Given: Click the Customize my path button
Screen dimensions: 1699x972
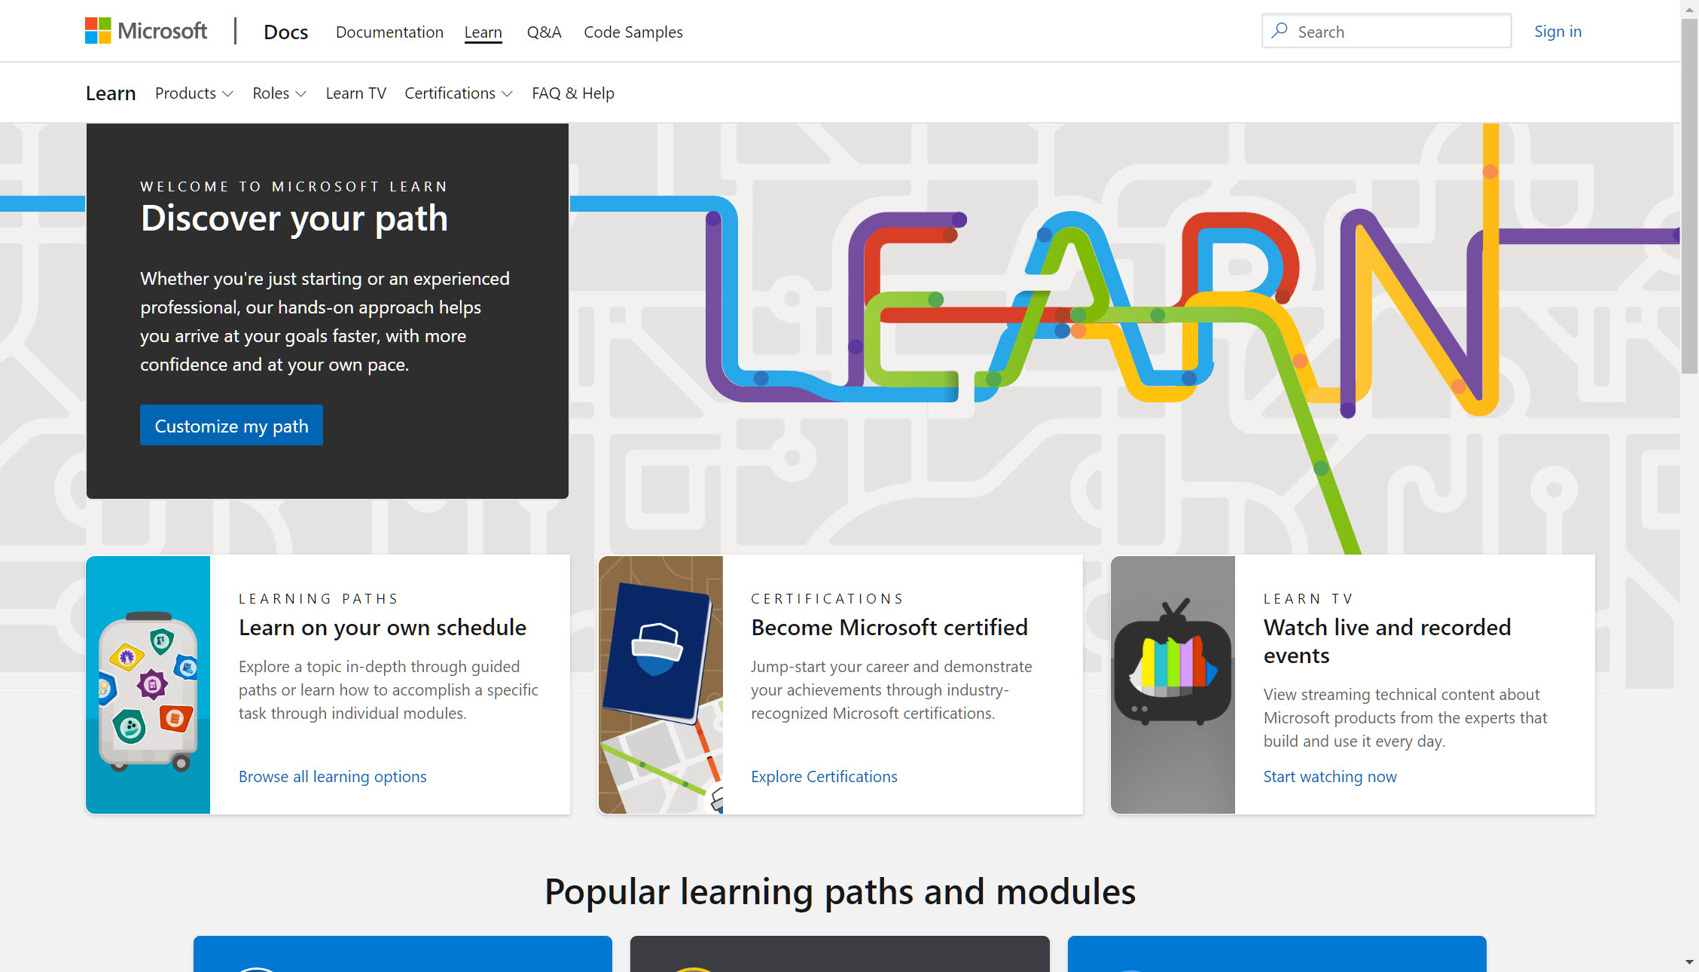Looking at the screenshot, I should [x=232, y=426].
